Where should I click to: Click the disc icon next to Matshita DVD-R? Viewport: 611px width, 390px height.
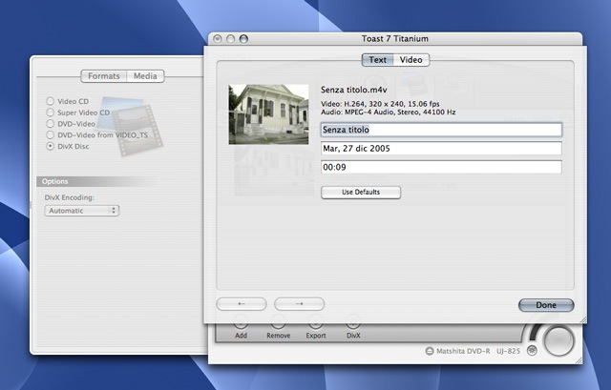[x=430, y=351]
